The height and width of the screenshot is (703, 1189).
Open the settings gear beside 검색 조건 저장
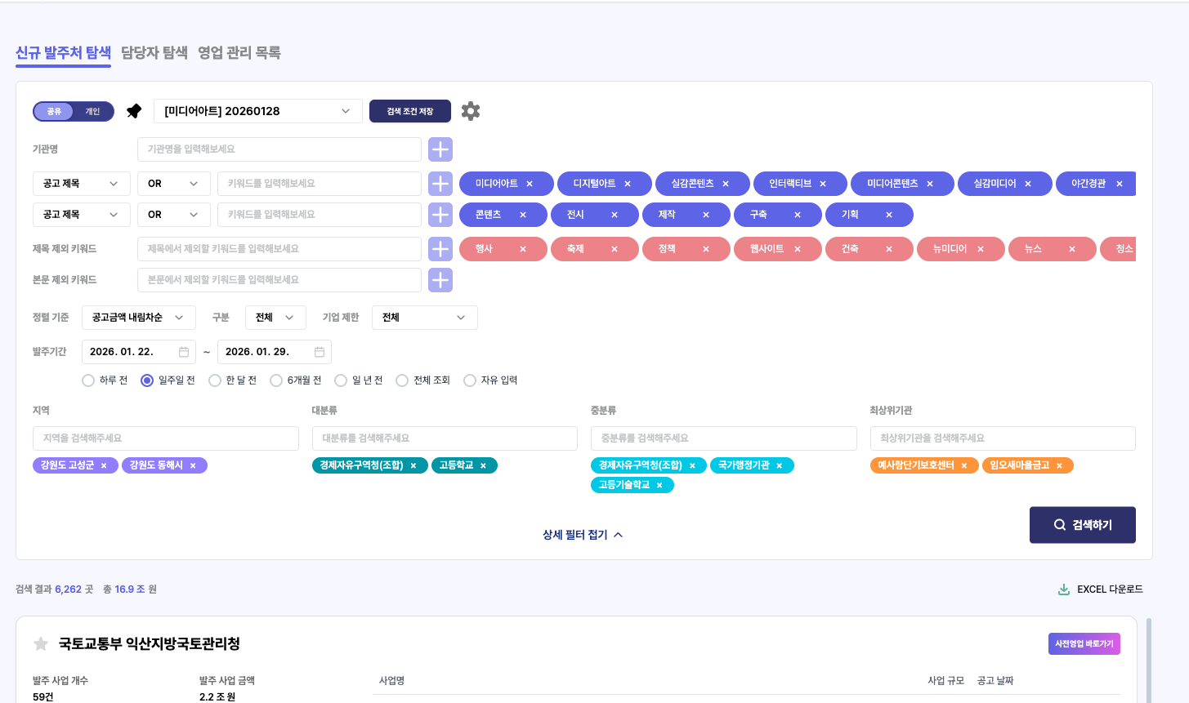pos(470,111)
